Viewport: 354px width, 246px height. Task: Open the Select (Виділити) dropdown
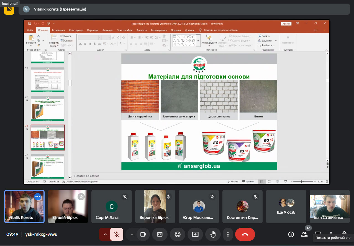[x=266, y=45]
